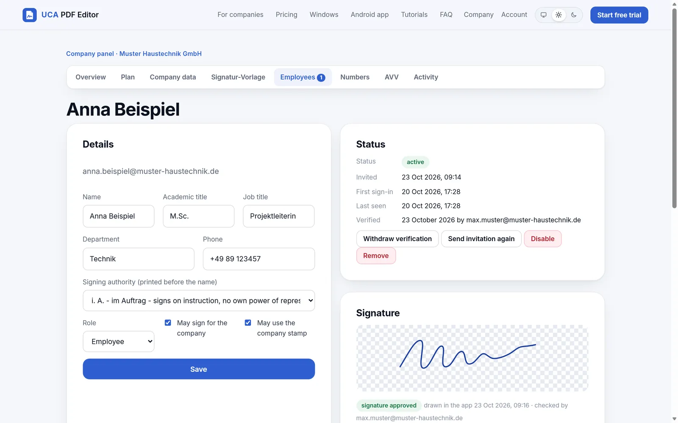Select dark theme moon icon
The height and width of the screenshot is (423, 678).
tap(574, 15)
